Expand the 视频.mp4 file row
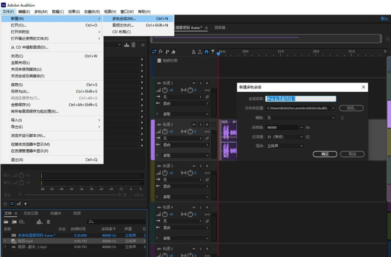Image resolution: width=391 pixels, height=257 pixels. point(5,241)
